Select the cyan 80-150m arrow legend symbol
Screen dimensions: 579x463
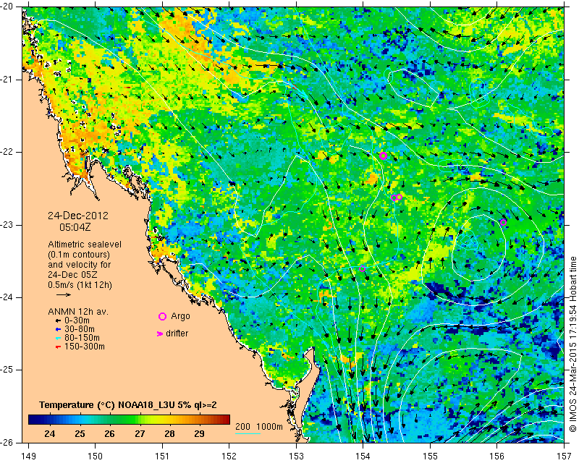[58, 338]
